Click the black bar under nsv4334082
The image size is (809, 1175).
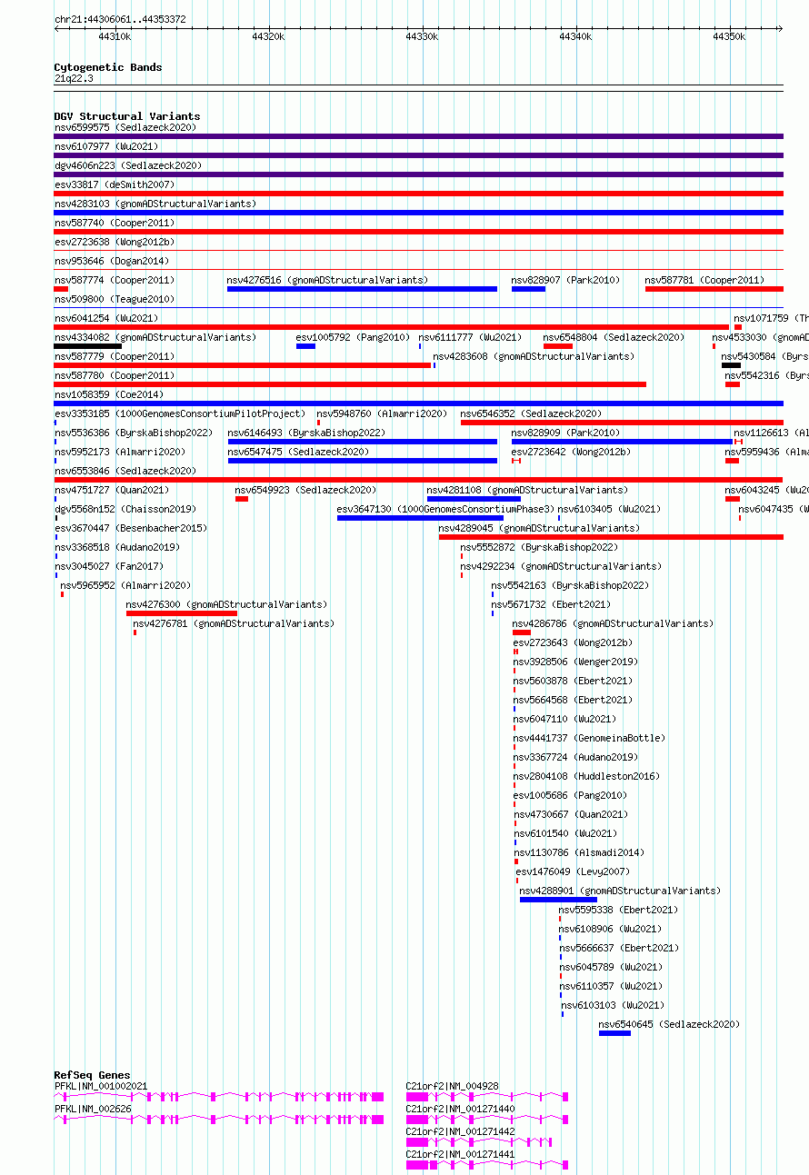click(88, 346)
